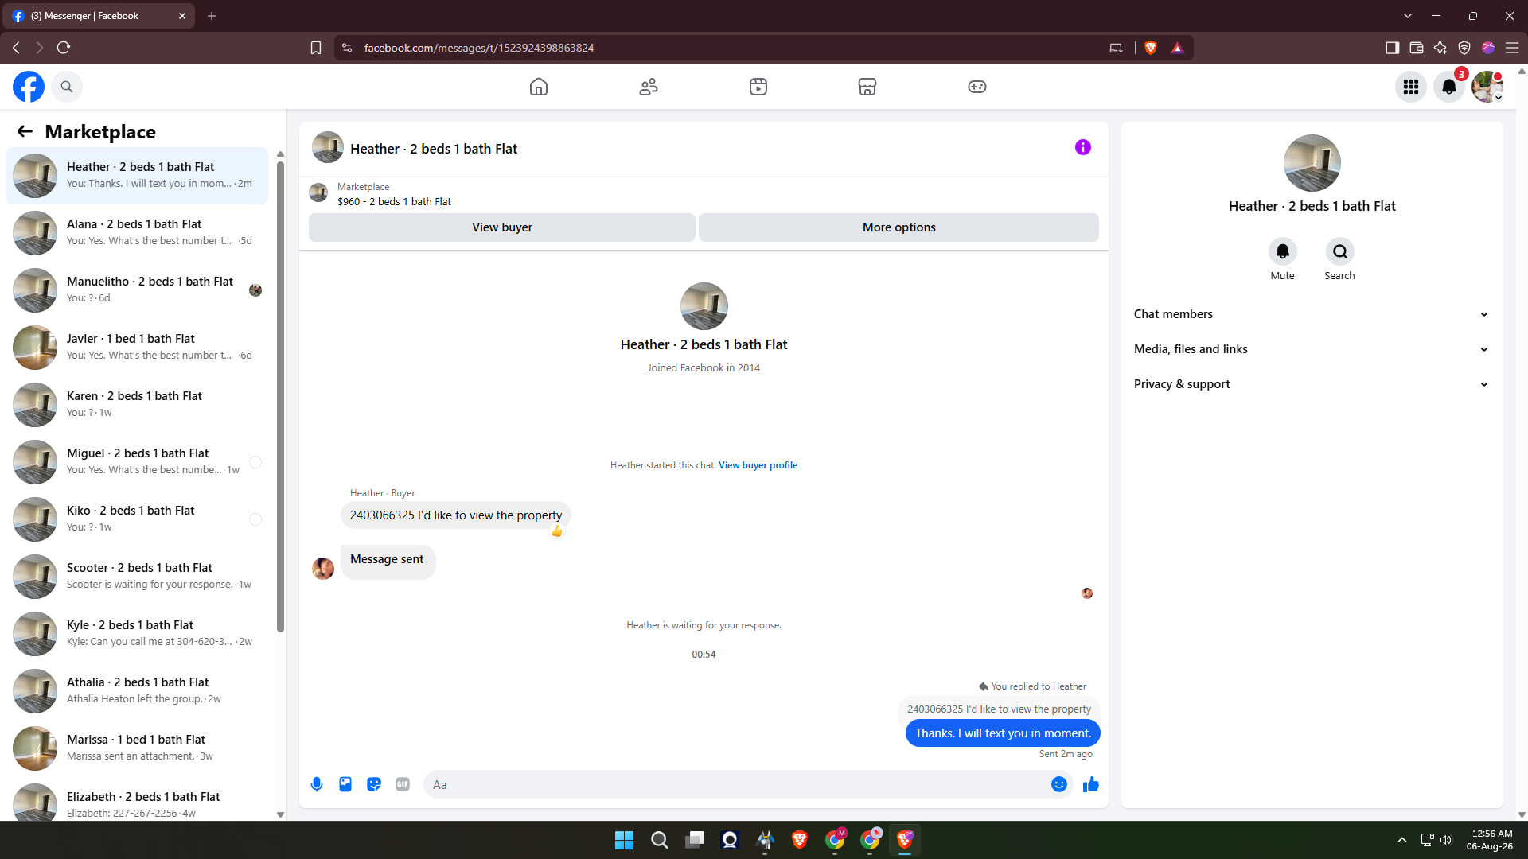Open the Manuelitho 2 beds 1 bath Flat chat

(137, 290)
